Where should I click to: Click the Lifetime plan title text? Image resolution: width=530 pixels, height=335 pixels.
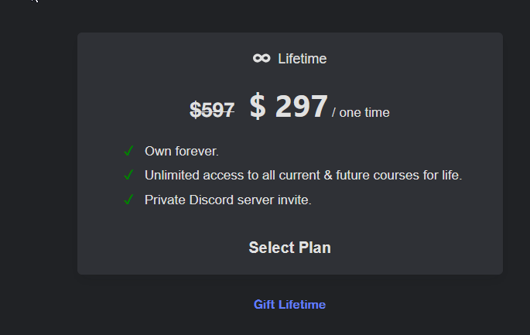[302, 59]
